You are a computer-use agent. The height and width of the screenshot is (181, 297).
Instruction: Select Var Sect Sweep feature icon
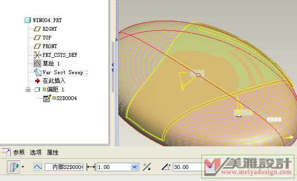[x=38, y=72]
